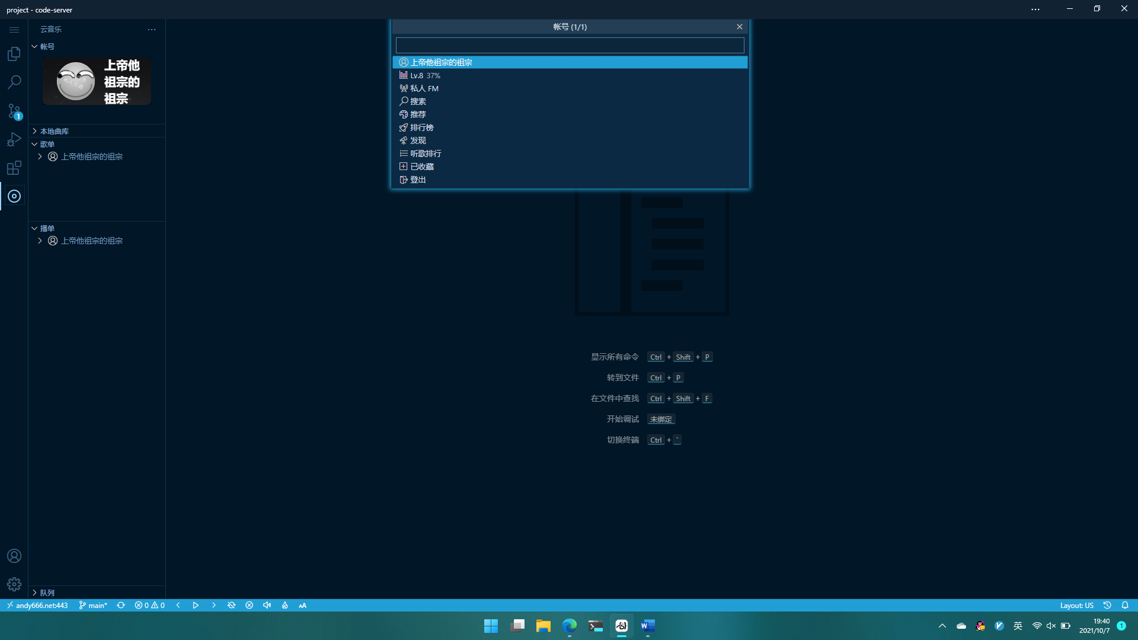This screenshot has height=640, width=1138.
Task: Check the Lv.8 37% level progress entry
Action: click(x=424, y=75)
